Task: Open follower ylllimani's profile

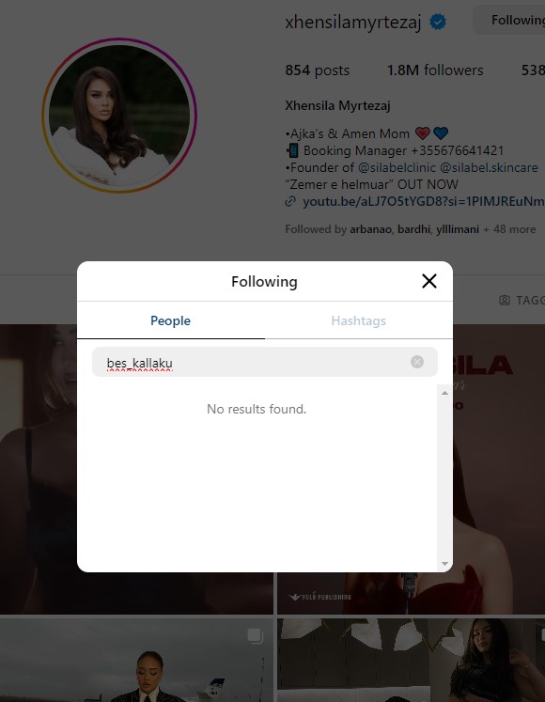Action: point(458,229)
